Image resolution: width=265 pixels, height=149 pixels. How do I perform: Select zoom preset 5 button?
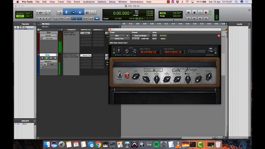(50, 18)
